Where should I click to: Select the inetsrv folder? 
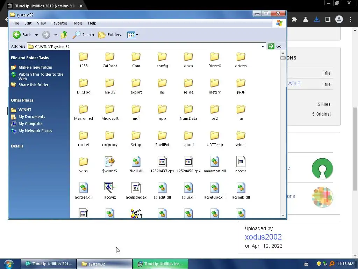(215, 87)
